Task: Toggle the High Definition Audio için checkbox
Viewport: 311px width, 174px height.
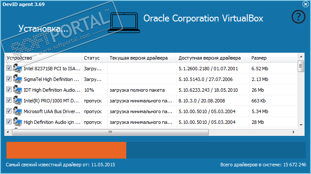Action: point(9,121)
